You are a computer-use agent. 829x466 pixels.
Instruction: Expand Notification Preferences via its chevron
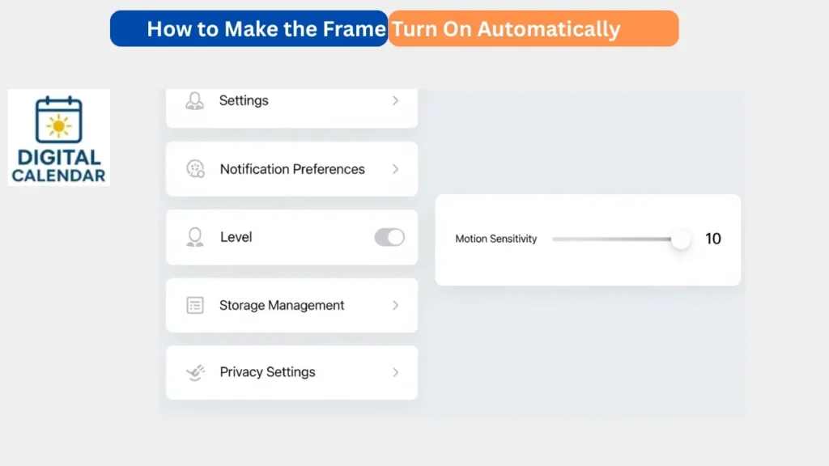coord(395,169)
